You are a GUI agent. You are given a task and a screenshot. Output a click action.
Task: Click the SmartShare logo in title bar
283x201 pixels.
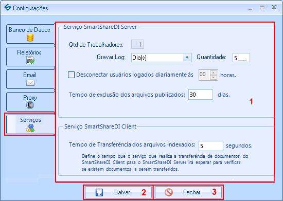coord(8,8)
